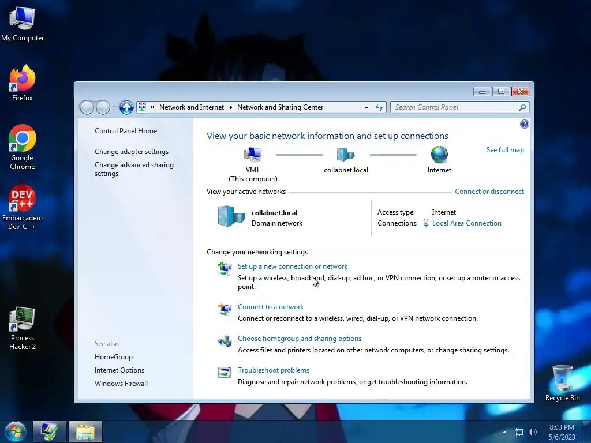Open Troubleshoot problems link
591x443 pixels.
pyautogui.click(x=273, y=370)
